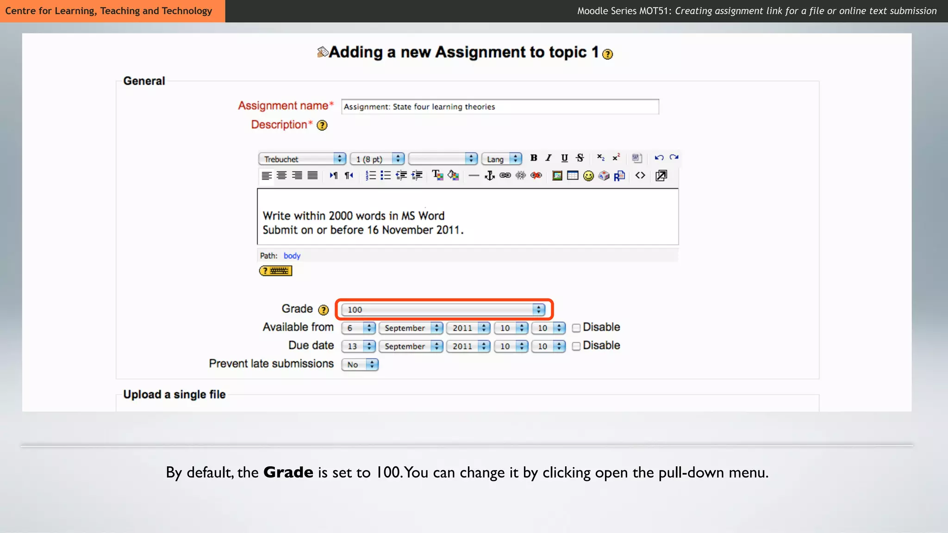Open Available from hour dropdown
Viewport: 948px width, 533px height.
511,328
